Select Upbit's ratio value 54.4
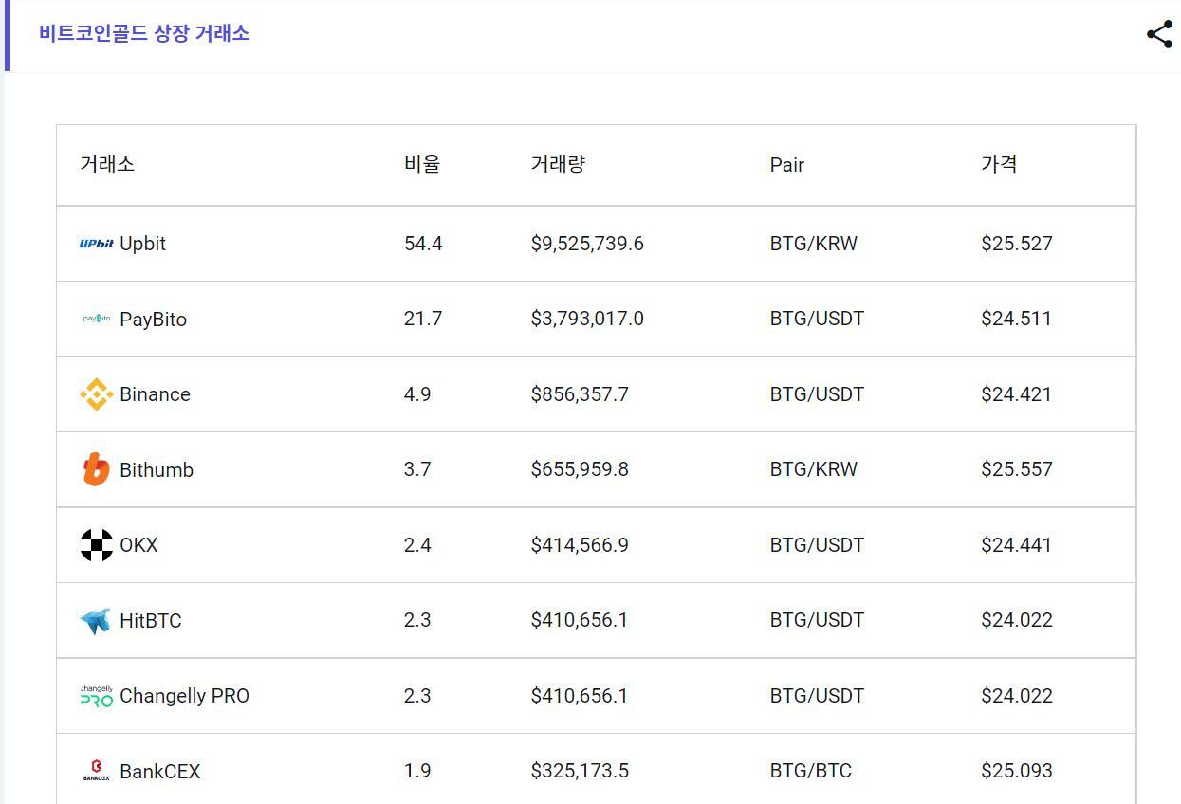The image size is (1181, 804). coord(423,244)
